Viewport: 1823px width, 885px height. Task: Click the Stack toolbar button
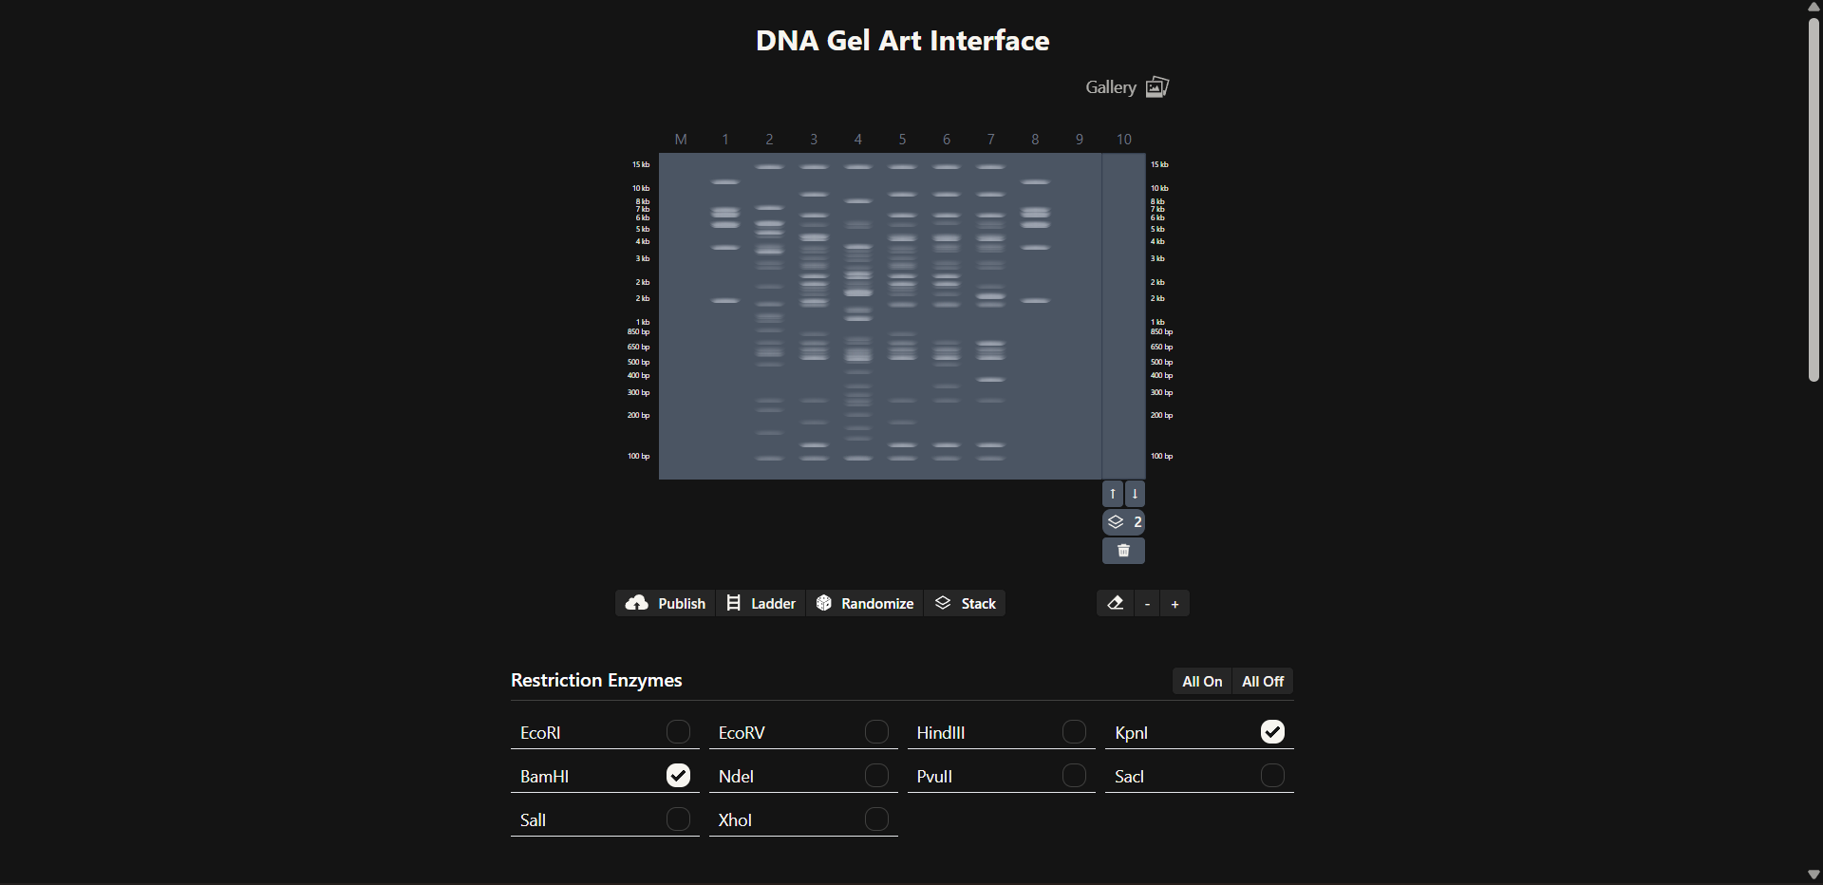[x=965, y=603]
